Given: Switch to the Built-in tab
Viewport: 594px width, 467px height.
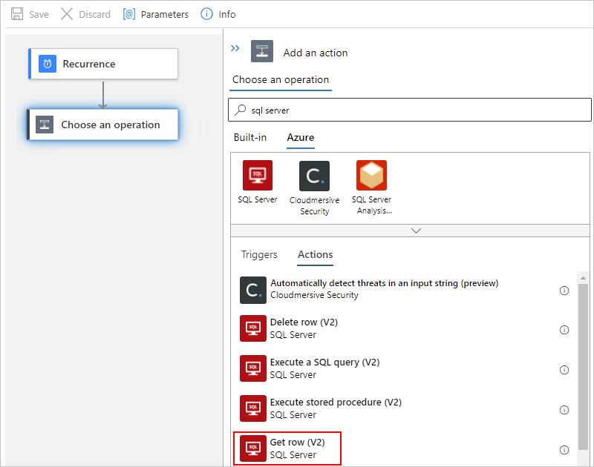Looking at the screenshot, I should pyautogui.click(x=250, y=137).
